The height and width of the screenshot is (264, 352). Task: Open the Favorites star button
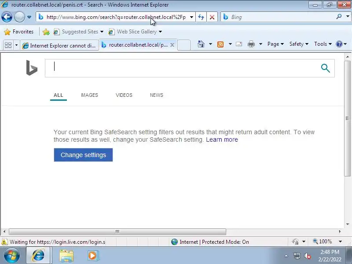pyautogui.click(x=19, y=32)
